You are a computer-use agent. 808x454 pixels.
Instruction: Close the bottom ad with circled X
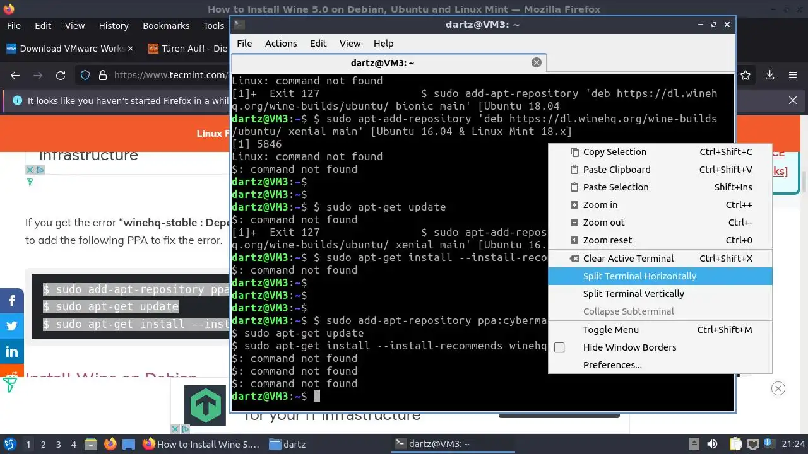click(x=778, y=388)
